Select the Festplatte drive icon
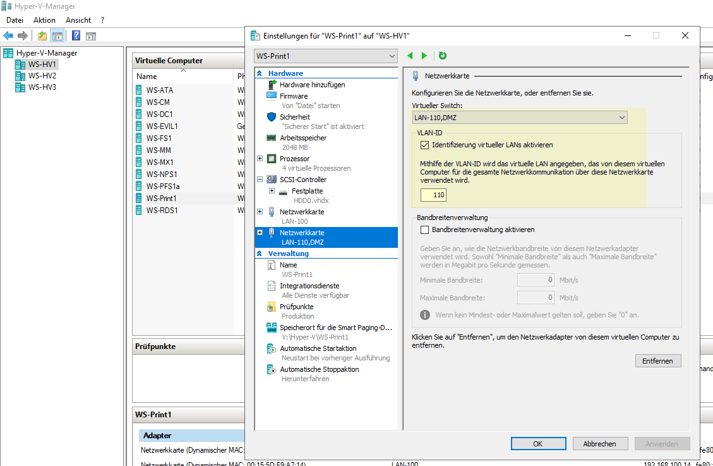 click(x=283, y=192)
